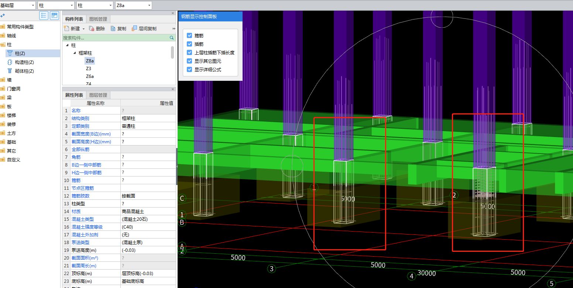Close the property list panel
This screenshot has height=288, width=573.
(x=173, y=89)
